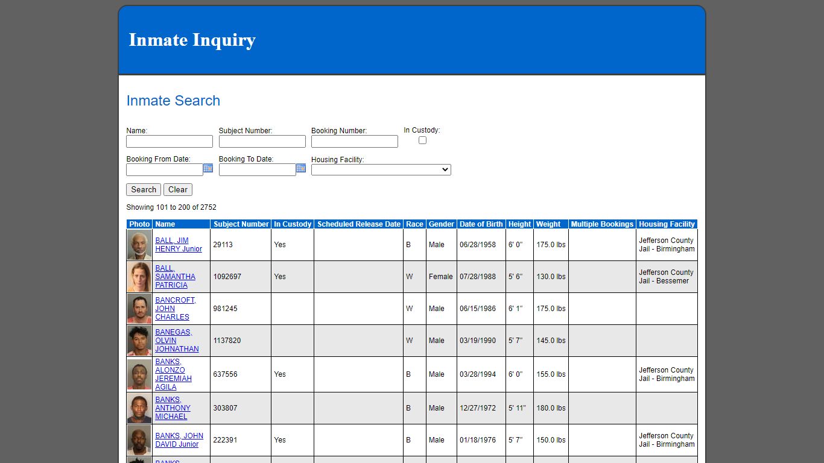Select subject number 1137820
The height and width of the screenshot is (463, 824).
point(227,341)
